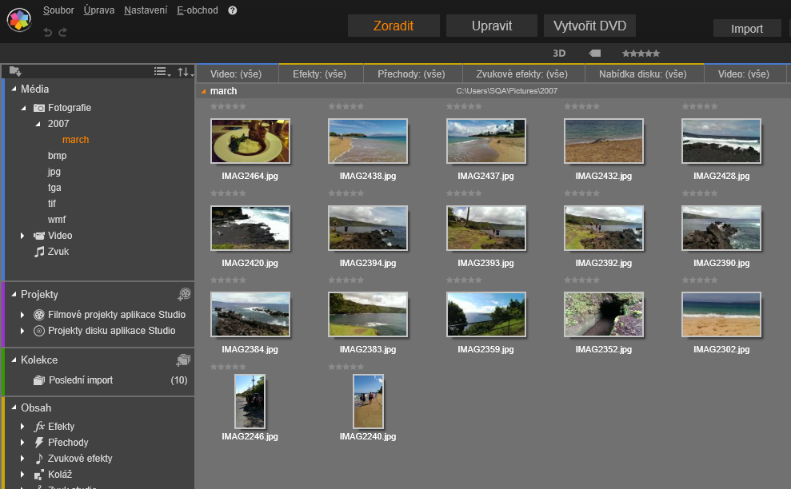Switch to the Efekty: (vše) tab
Screen dimensions: 791x489
[320, 74]
